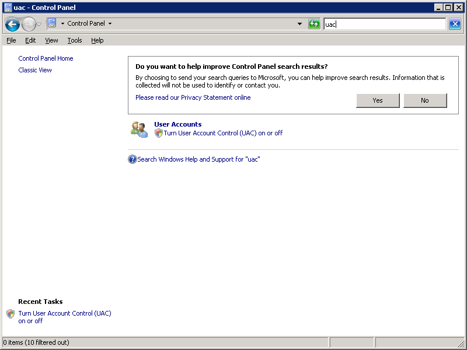Screen dimensions: 467x350
Task: Click the Back navigation arrow button
Action: pos(12,24)
